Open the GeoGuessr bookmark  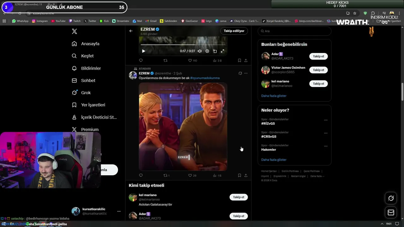tap(189, 21)
